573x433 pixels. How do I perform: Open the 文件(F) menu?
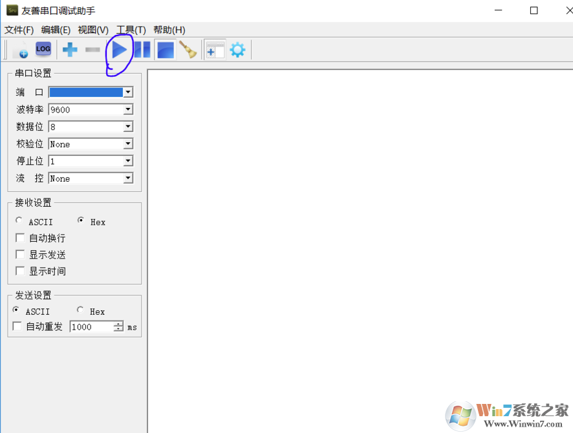[19, 30]
